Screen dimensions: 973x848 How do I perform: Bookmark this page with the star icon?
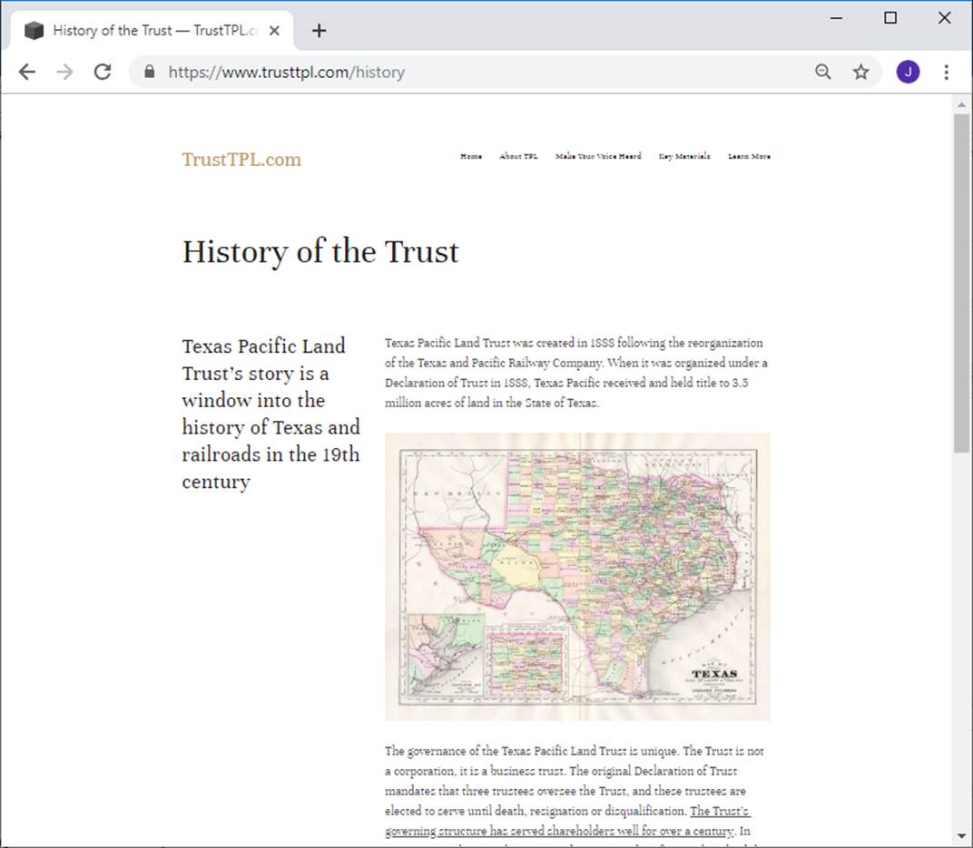pyautogui.click(x=860, y=73)
